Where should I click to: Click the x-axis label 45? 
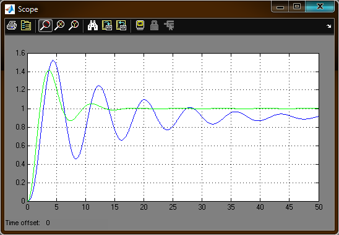click(x=290, y=207)
